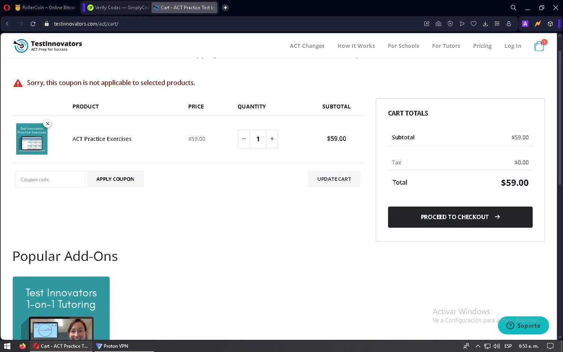
Task: Click the Apply Coupon button
Action: click(115, 179)
